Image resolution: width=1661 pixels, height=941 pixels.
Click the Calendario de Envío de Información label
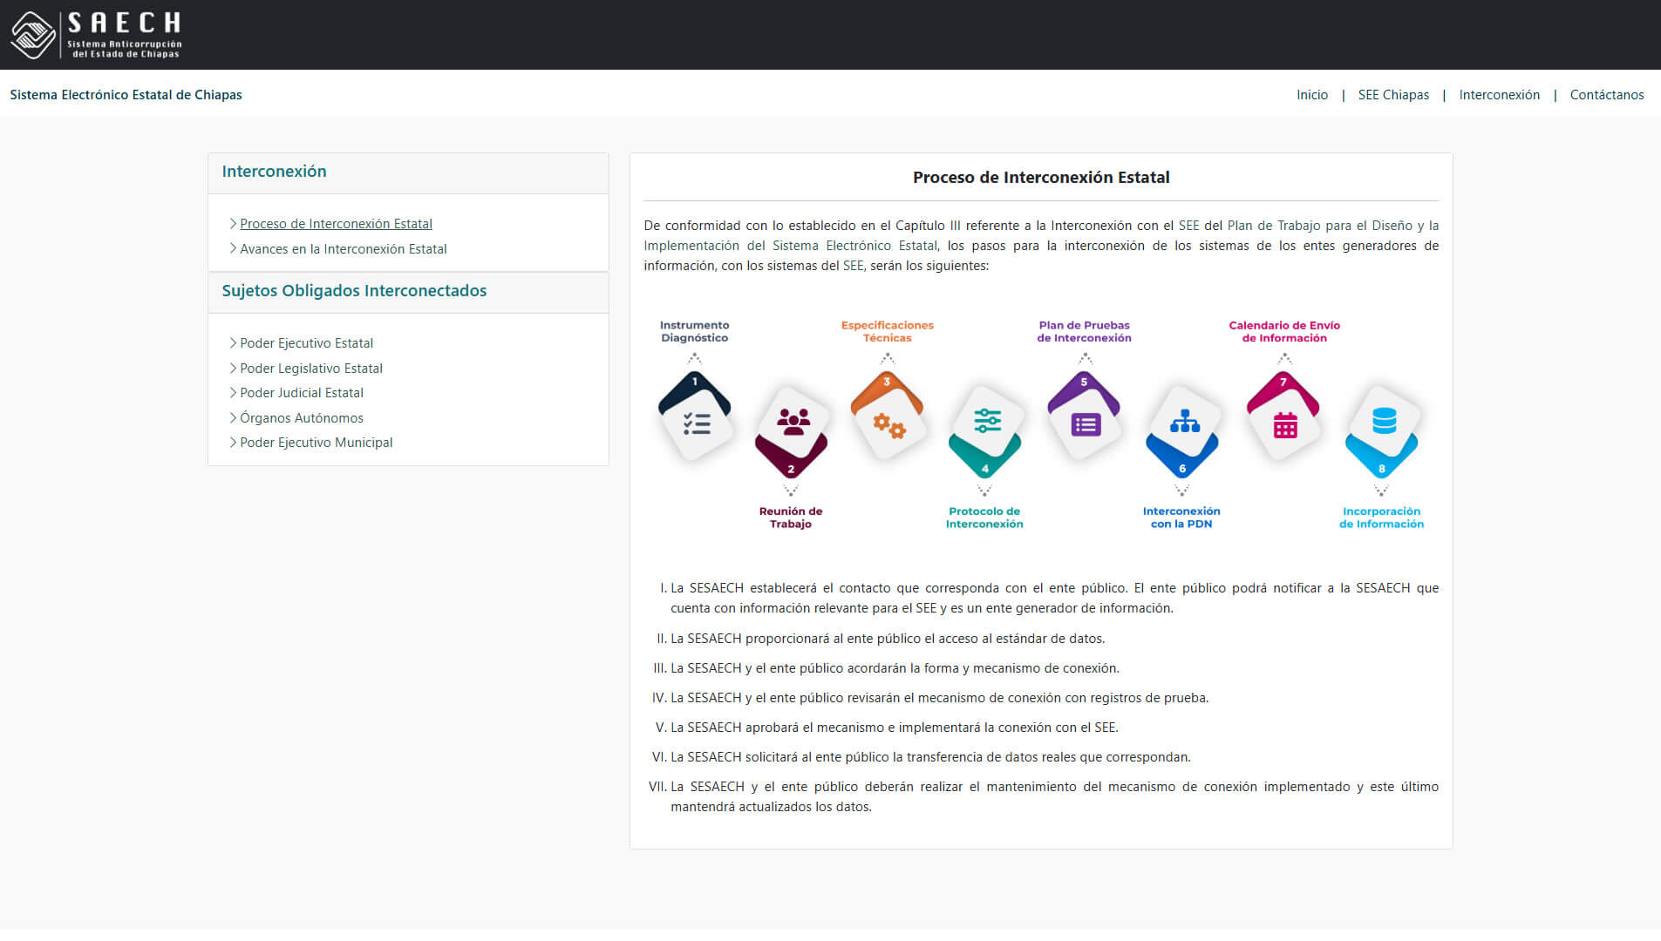point(1284,332)
